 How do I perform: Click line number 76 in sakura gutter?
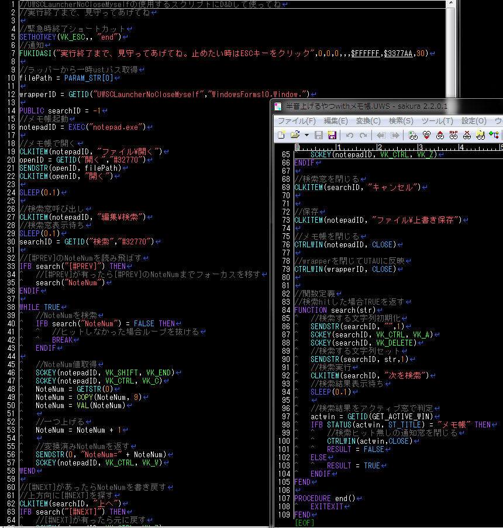285,244
